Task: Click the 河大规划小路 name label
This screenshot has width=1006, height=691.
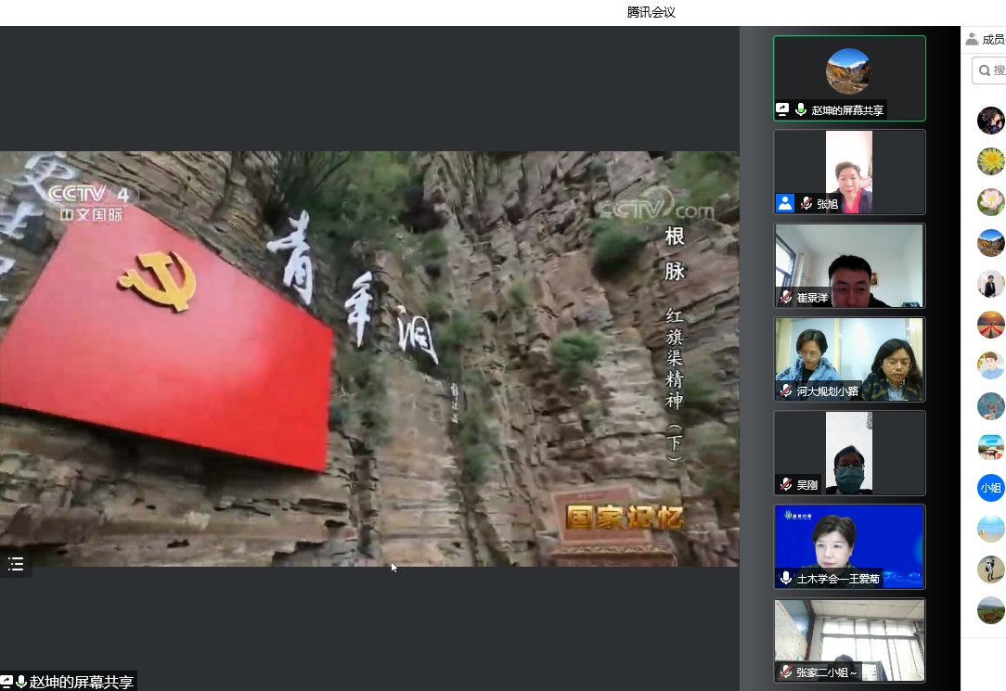Action: pyautogui.click(x=828, y=391)
